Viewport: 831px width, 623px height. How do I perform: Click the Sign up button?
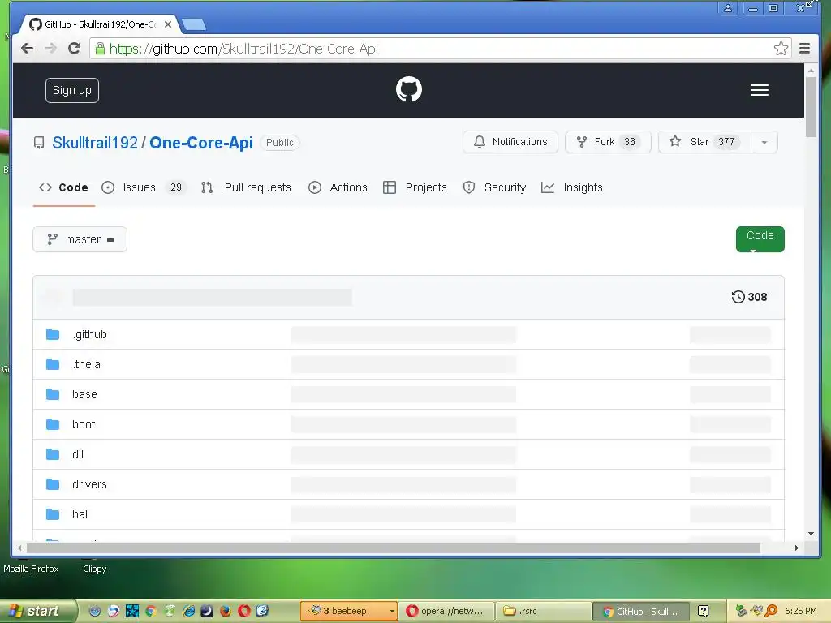[72, 91]
